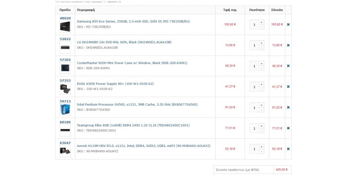Screen dimensions: 345x176
Task: Edit quantity field for Teamgroup Elite RAM
Action: tap(254, 128)
